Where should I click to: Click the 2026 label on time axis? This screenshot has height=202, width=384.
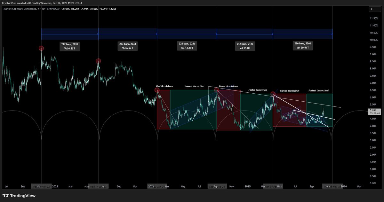click(344, 186)
